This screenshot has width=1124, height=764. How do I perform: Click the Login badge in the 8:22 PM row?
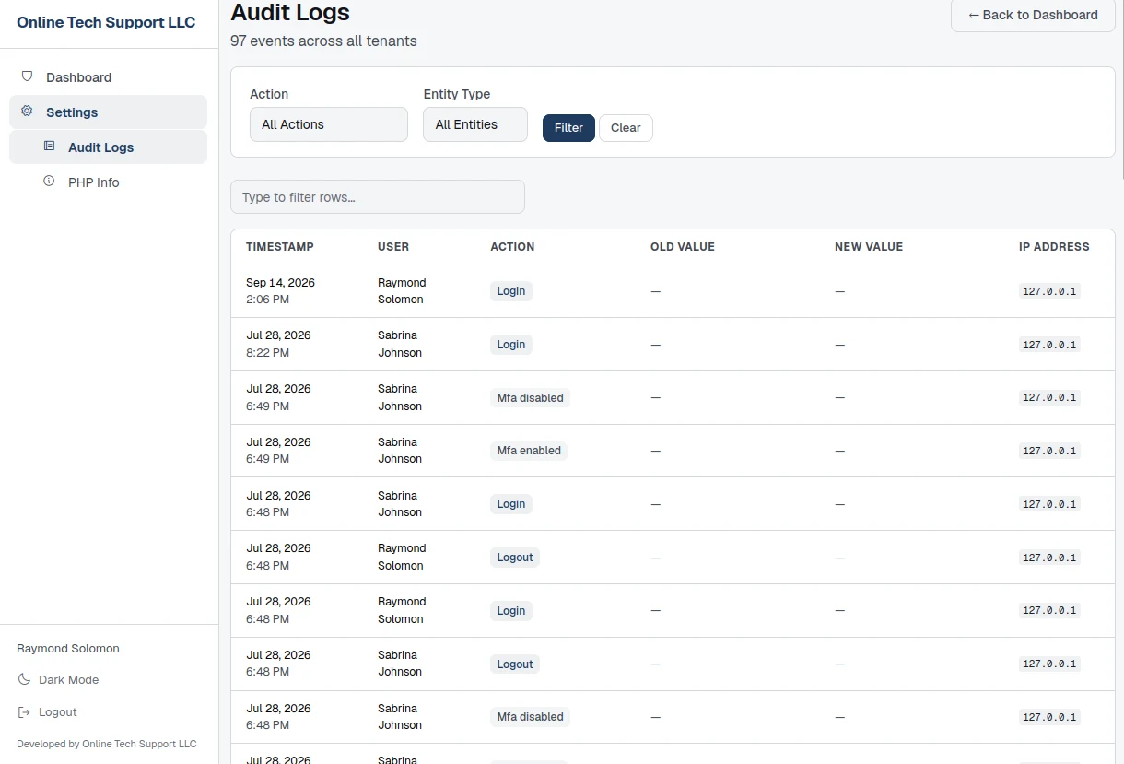511,345
